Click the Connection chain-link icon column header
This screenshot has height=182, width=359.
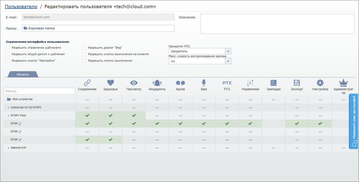[87, 83]
